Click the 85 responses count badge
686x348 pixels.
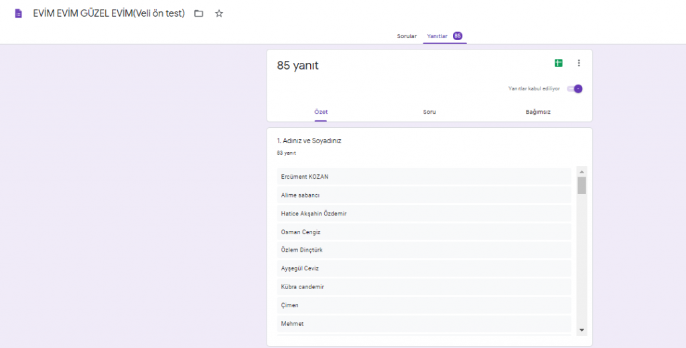pyautogui.click(x=458, y=36)
